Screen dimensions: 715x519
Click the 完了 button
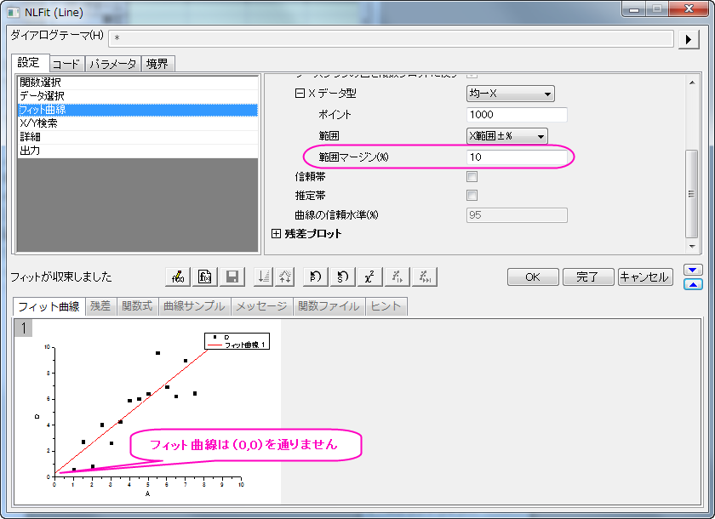click(588, 277)
